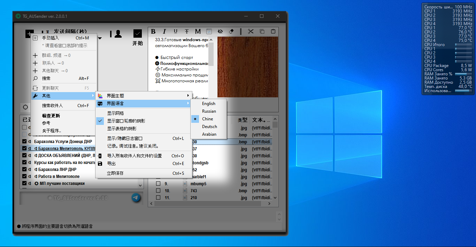Viewport: 476px width, 247px height.
Task: Click the Bold formatting icon
Action: (x=153, y=31)
